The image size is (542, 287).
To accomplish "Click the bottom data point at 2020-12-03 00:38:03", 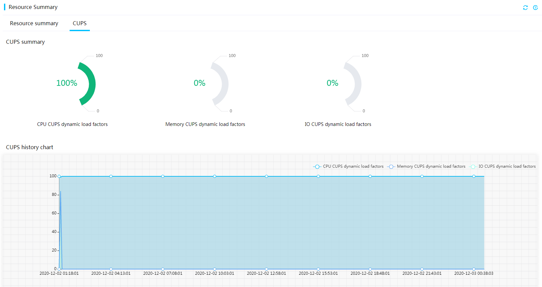I will click(474, 269).
